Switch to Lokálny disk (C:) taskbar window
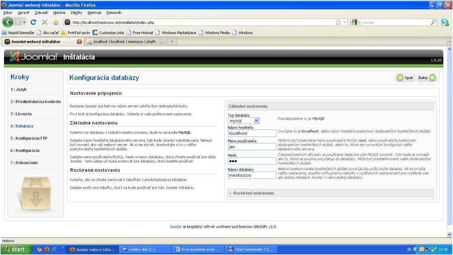The height and width of the screenshot is (255, 453). point(145,249)
